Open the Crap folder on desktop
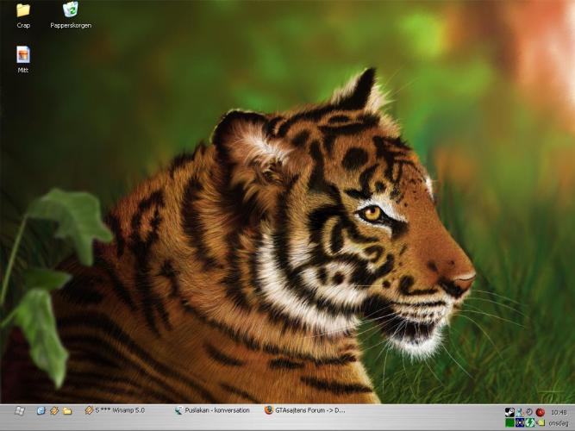The image size is (575, 431). [23, 11]
